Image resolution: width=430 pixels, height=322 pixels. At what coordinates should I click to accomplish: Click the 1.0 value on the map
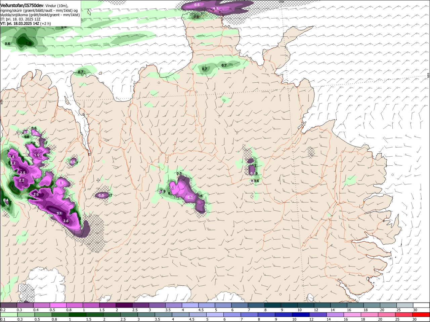point(27,137)
